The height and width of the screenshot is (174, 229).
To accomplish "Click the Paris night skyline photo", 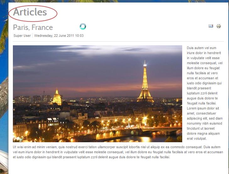I will click(97, 94).
